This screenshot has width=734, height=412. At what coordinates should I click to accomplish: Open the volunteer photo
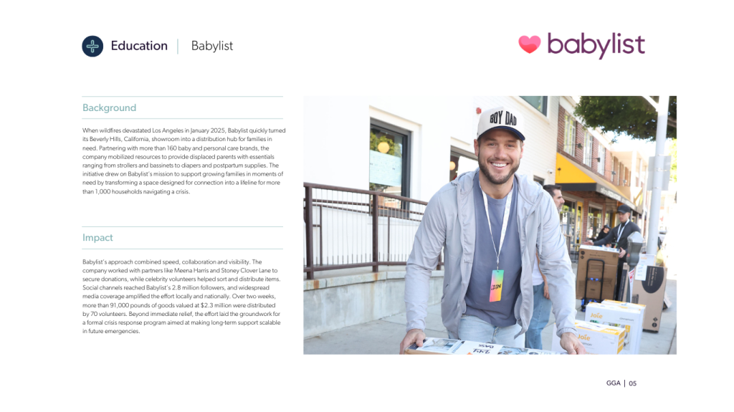click(490, 225)
